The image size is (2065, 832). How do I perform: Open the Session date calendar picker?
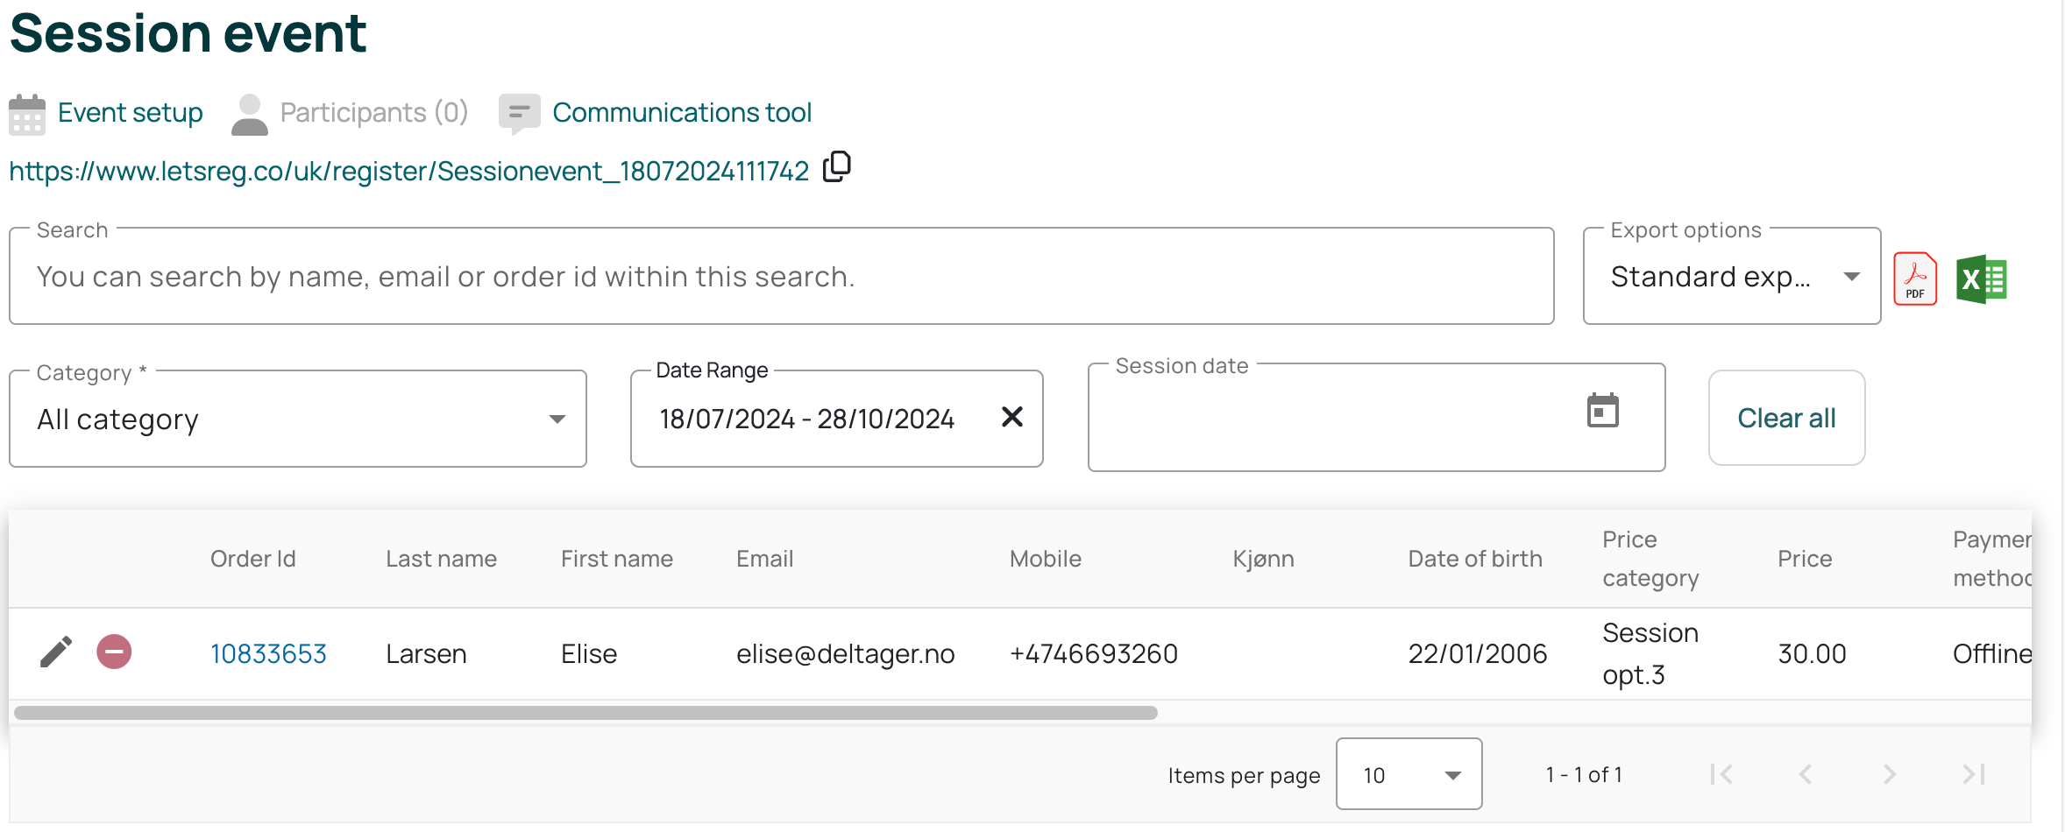(1602, 411)
